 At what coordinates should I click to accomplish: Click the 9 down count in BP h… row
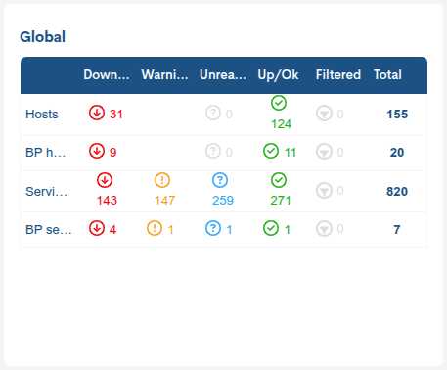click(112, 153)
